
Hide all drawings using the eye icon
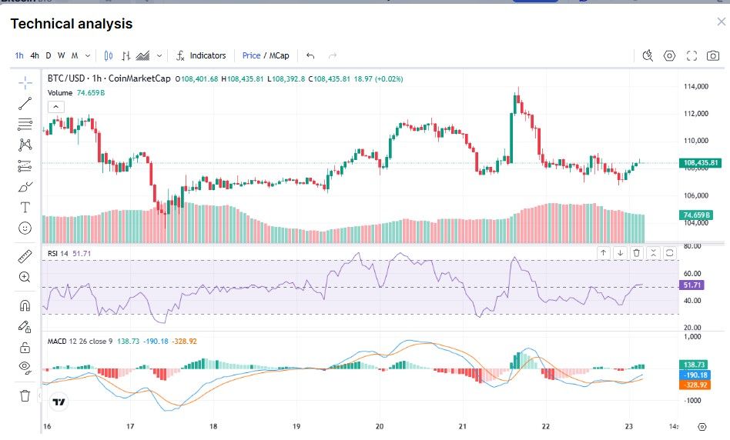(25, 368)
